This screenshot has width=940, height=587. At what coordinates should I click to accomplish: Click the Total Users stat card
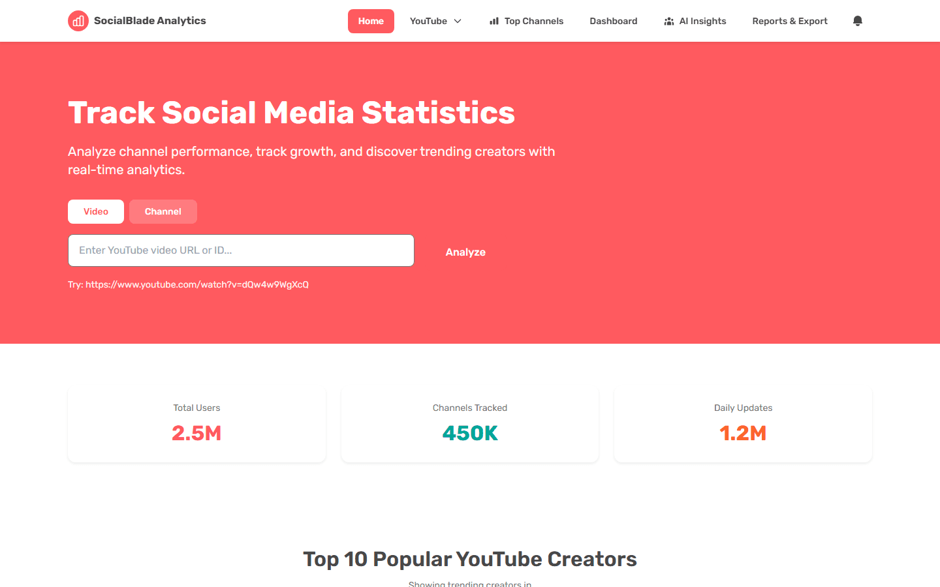[196, 423]
